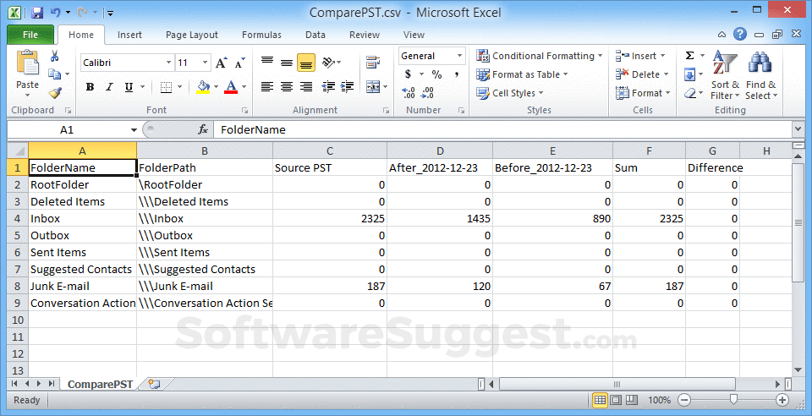
Task: Open Find & Select binoculars
Action: pos(760,75)
